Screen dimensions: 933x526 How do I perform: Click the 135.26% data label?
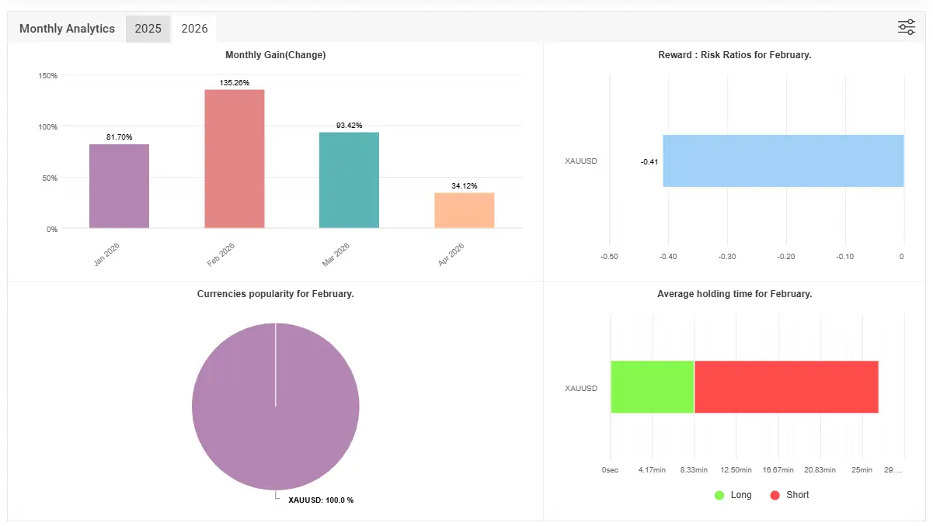tap(235, 82)
